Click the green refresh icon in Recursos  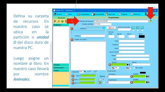(62, 21)
